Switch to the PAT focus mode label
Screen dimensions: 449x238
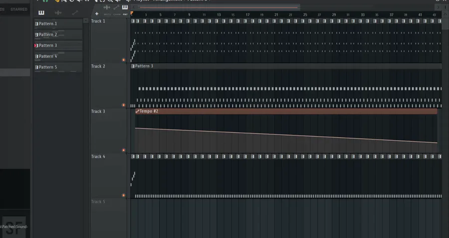125,14
